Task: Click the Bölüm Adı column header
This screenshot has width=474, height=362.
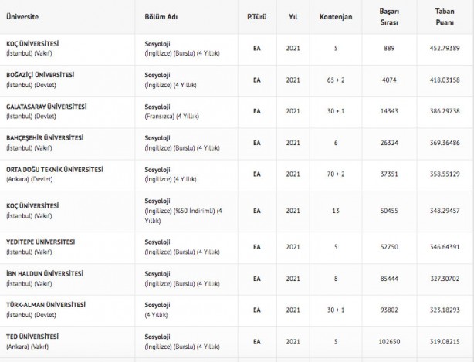Action: (x=161, y=15)
